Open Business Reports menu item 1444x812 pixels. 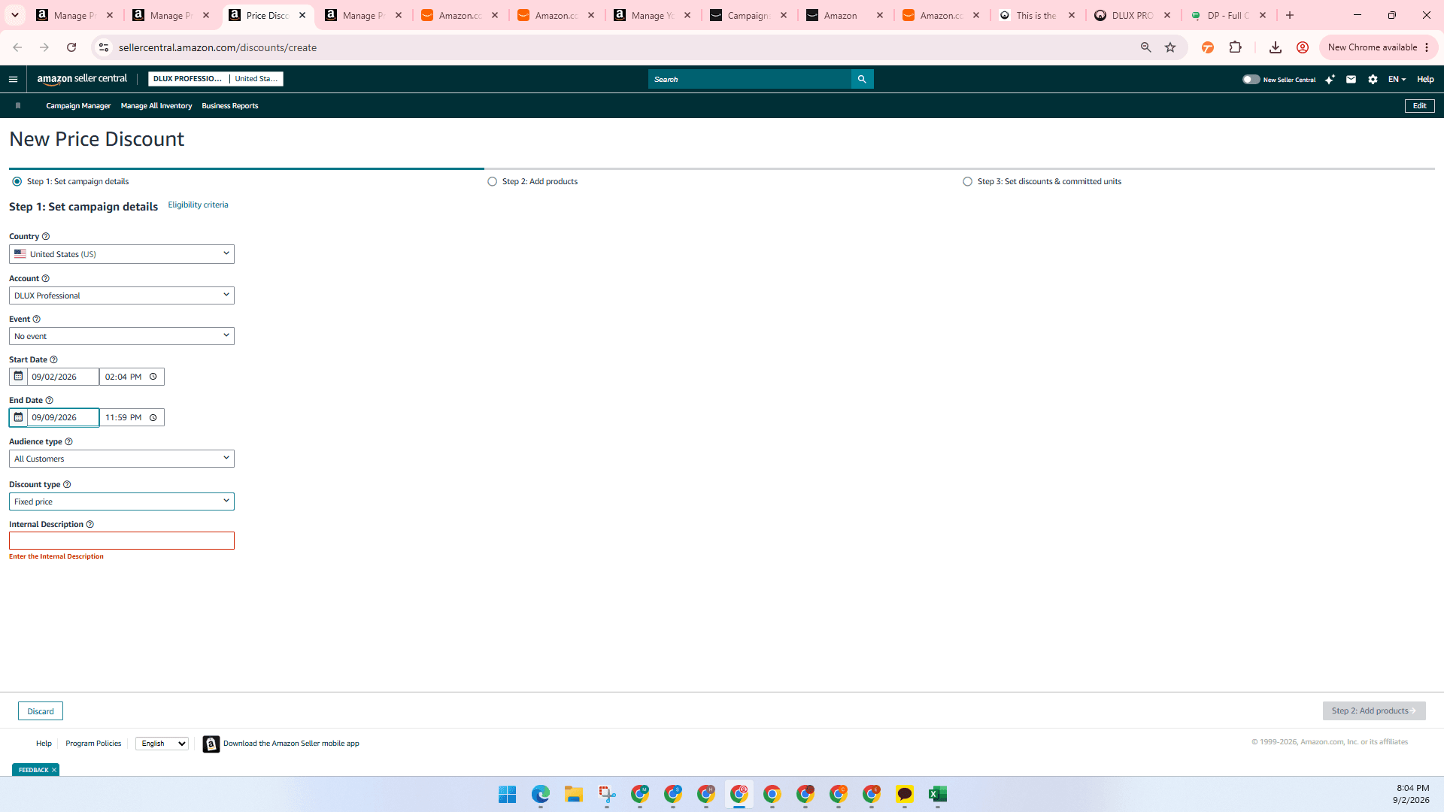click(229, 106)
